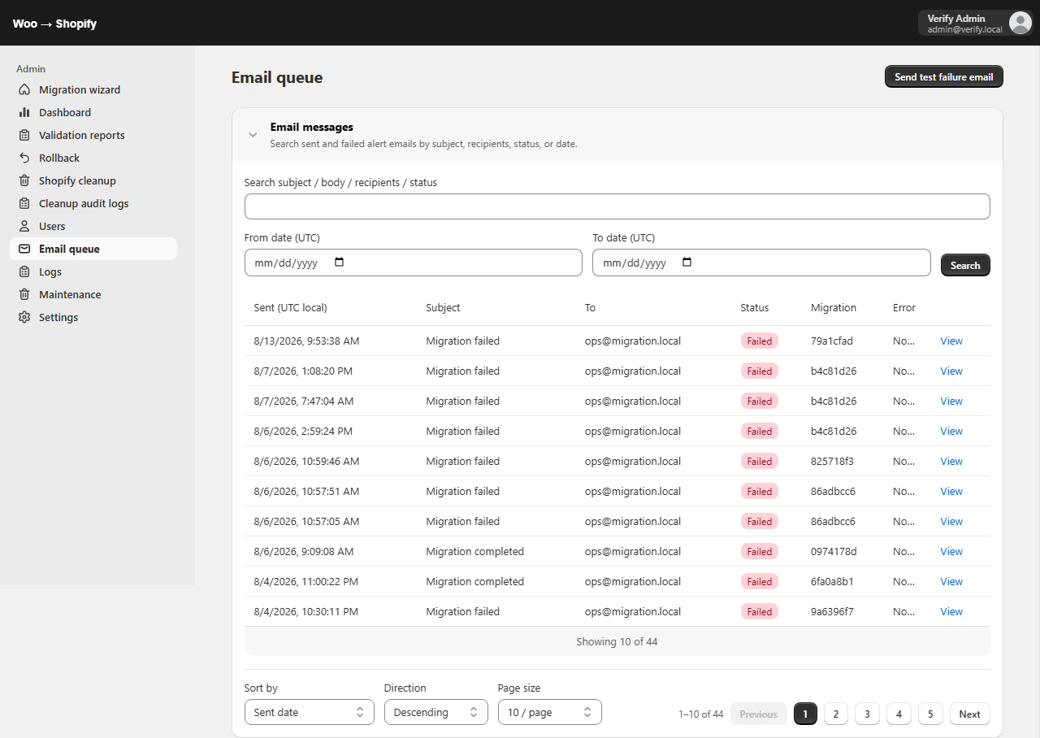Open the Sort by dropdown
The image size is (1040, 738).
click(x=309, y=712)
